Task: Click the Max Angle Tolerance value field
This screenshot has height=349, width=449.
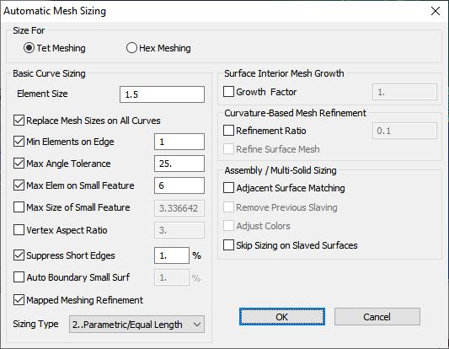Action: 179,164
